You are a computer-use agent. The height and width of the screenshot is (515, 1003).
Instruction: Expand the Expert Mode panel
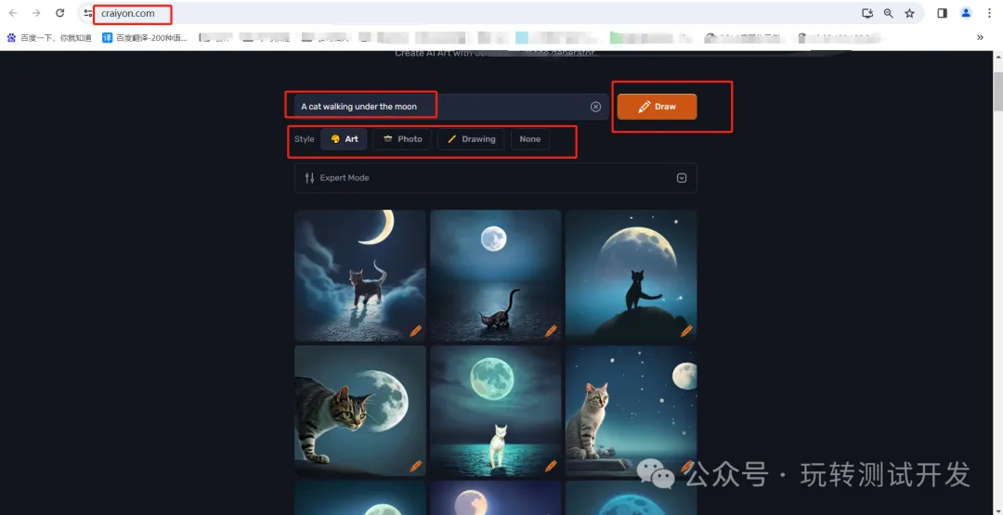[496, 177]
